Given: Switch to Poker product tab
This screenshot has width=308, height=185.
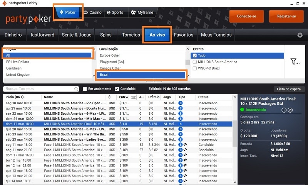Looking at the screenshot, I should click(68, 12).
